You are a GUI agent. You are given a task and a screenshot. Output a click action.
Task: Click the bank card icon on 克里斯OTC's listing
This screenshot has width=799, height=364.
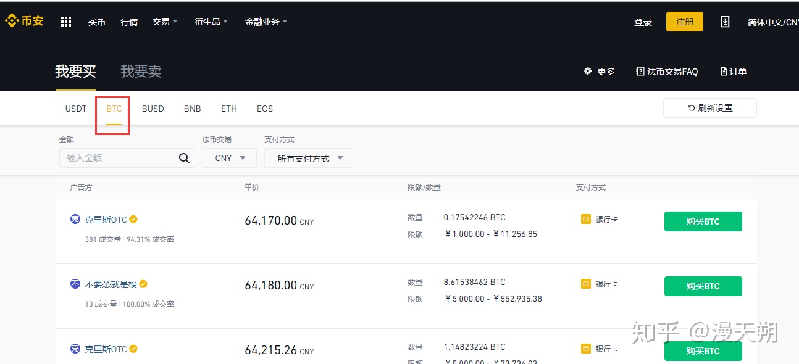click(x=585, y=218)
